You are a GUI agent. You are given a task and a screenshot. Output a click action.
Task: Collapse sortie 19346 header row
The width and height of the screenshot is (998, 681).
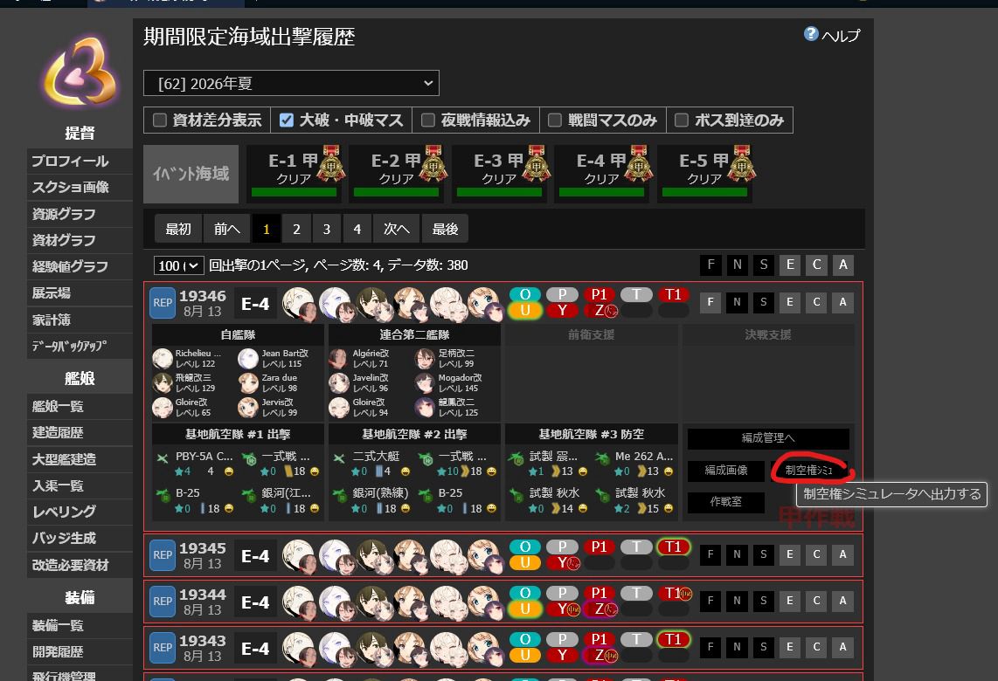pos(503,303)
